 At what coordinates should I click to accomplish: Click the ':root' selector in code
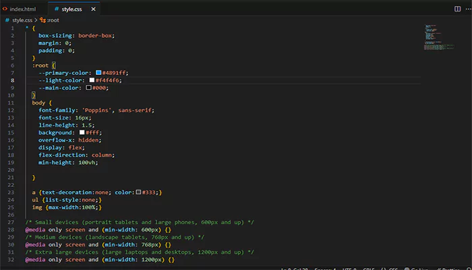[x=40, y=65]
